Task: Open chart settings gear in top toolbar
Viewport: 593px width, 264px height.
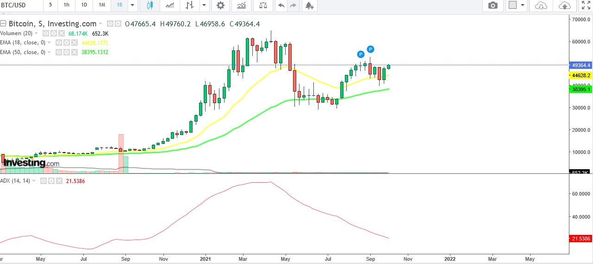Action: (221, 6)
